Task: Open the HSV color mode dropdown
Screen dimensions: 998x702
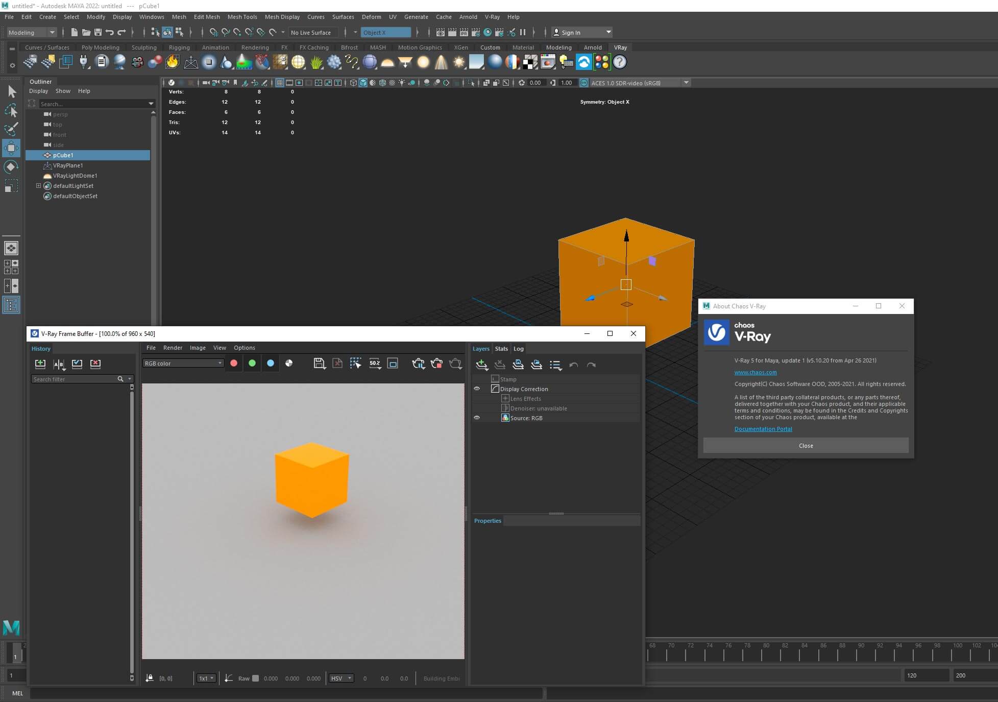Action: pos(341,679)
